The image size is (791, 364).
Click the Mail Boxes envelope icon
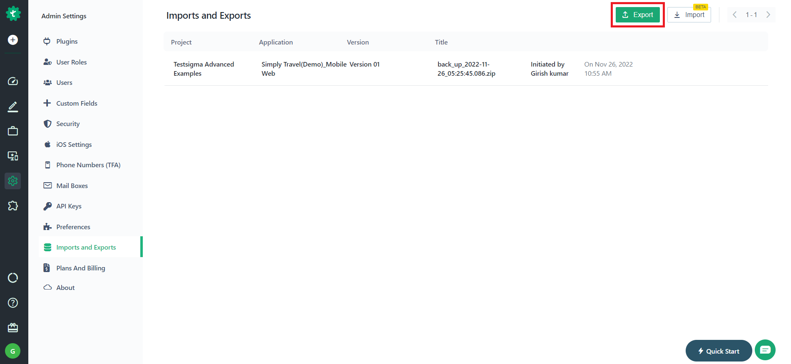47,186
